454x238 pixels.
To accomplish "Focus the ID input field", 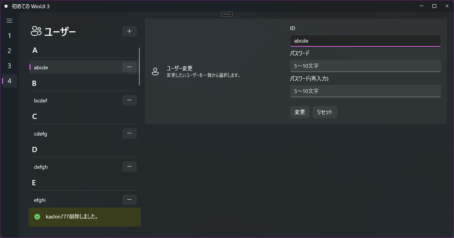I will pos(365,41).
